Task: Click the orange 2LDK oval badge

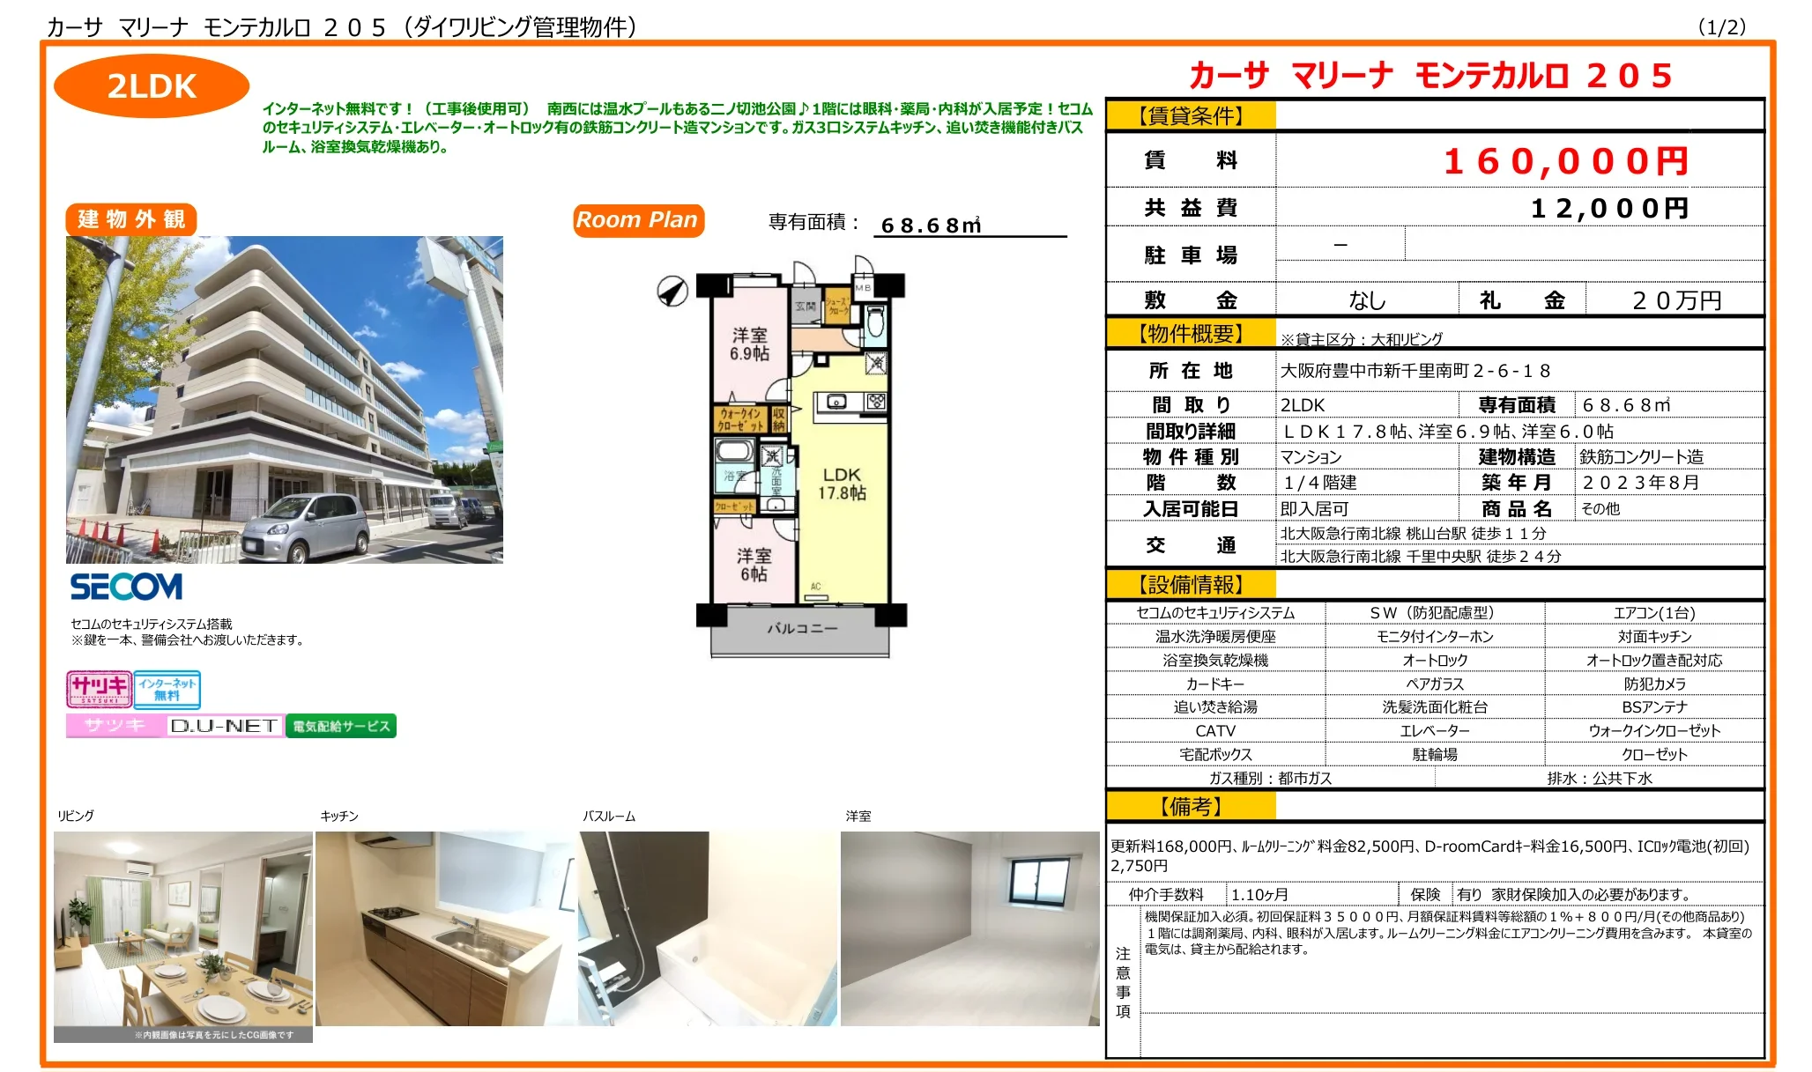Action: (152, 86)
